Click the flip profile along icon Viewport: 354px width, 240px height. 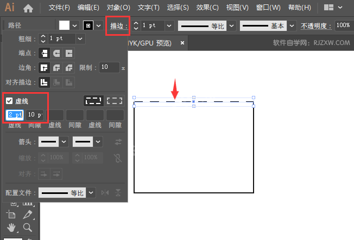(105, 193)
